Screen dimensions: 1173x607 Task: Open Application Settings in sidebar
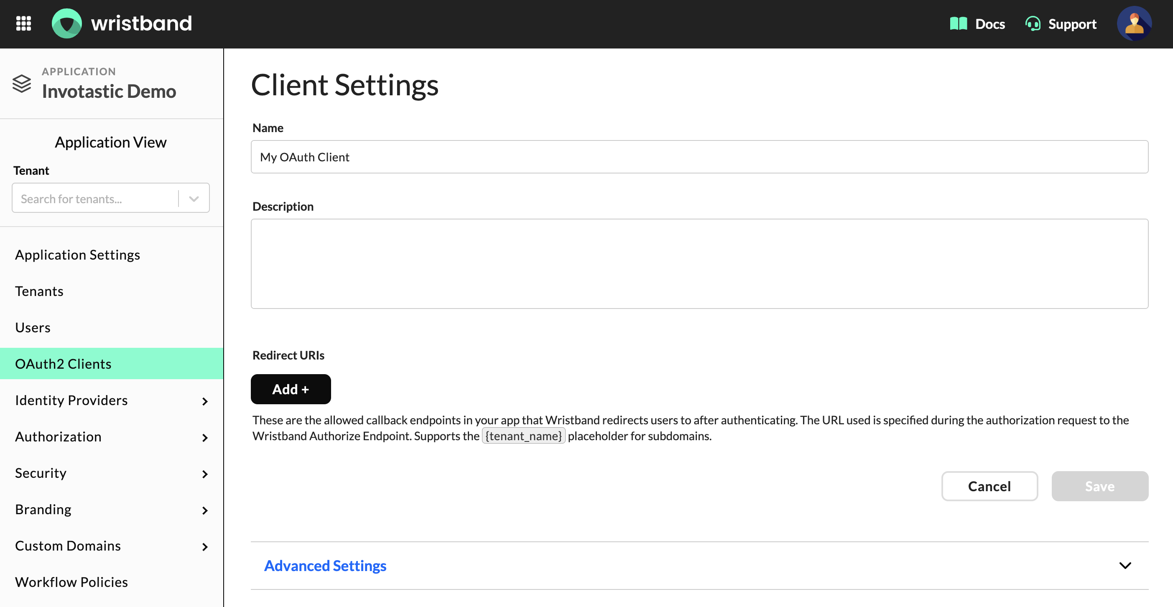click(x=77, y=255)
